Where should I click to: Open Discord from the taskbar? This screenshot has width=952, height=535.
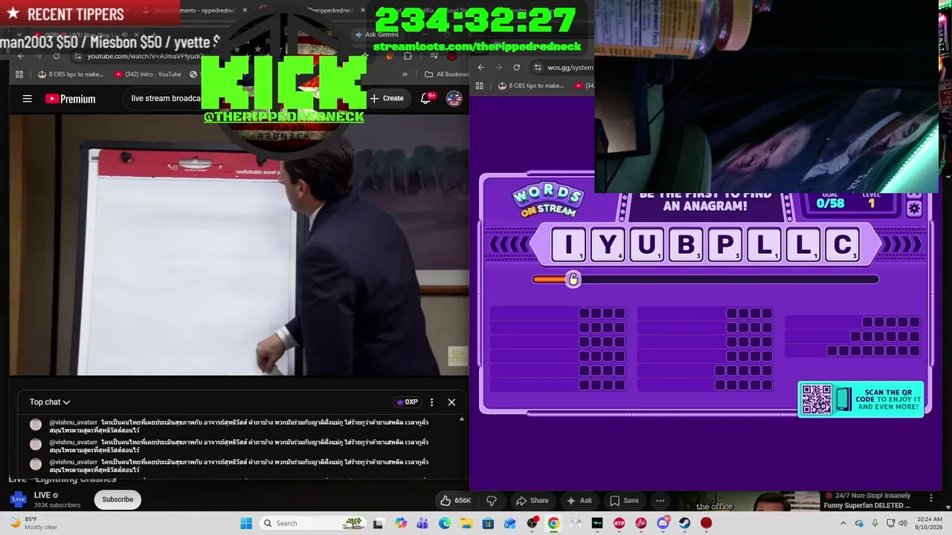[663, 523]
